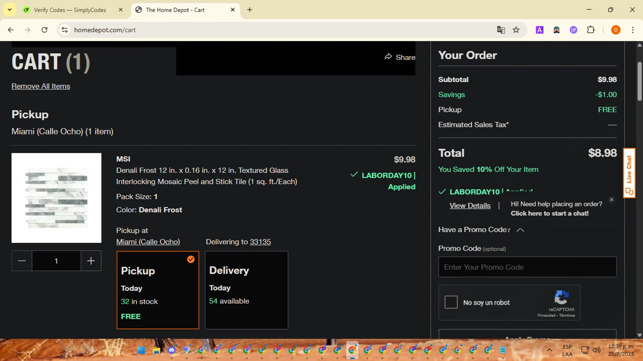Screen dimensions: 643x361
Task: Open reCAPTCHA Términos link
Action: point(567,316)
